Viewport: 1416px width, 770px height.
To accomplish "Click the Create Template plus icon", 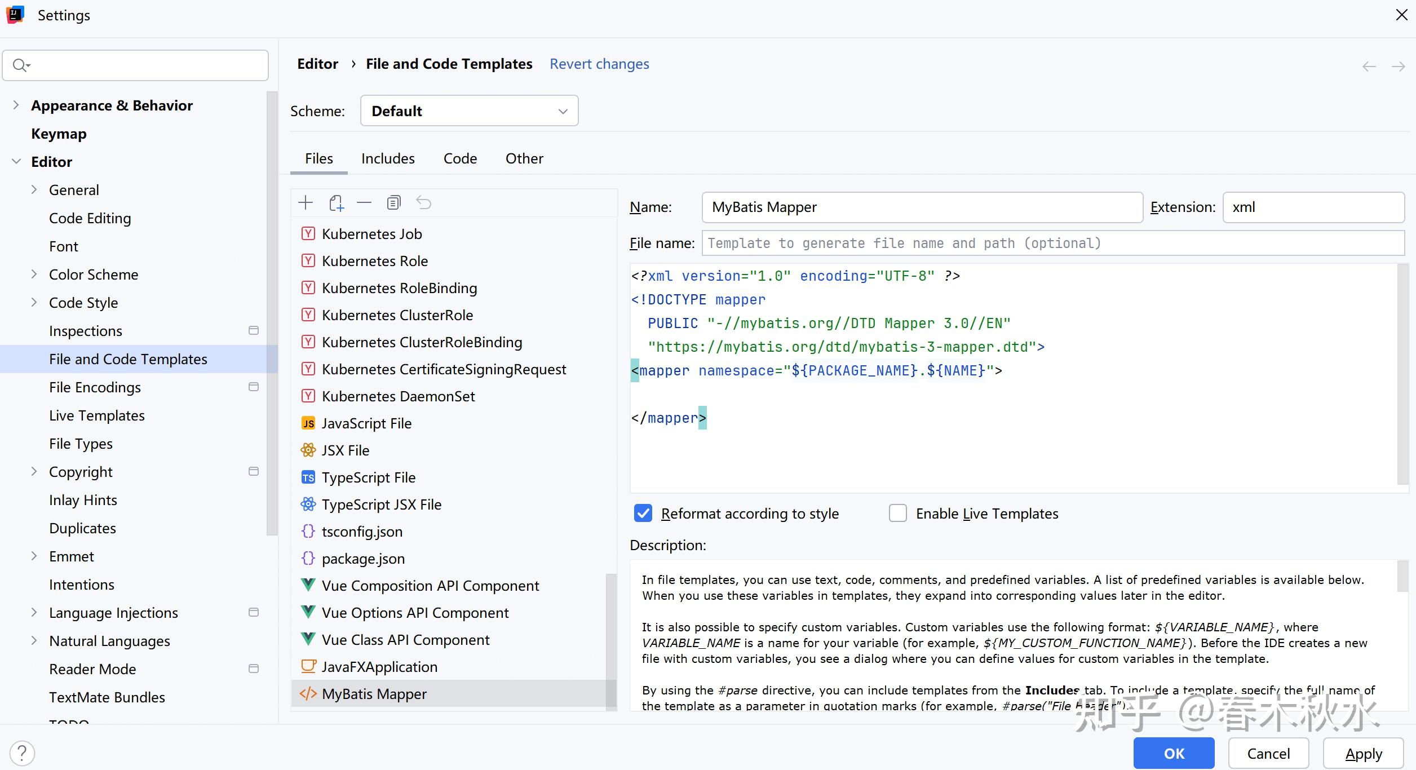I will tap(306, 202).
